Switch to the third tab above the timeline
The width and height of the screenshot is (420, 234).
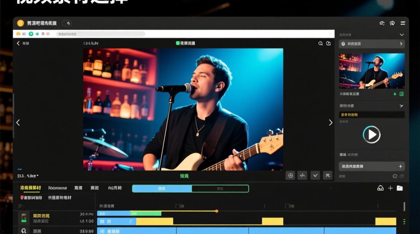tap(78, 188)
